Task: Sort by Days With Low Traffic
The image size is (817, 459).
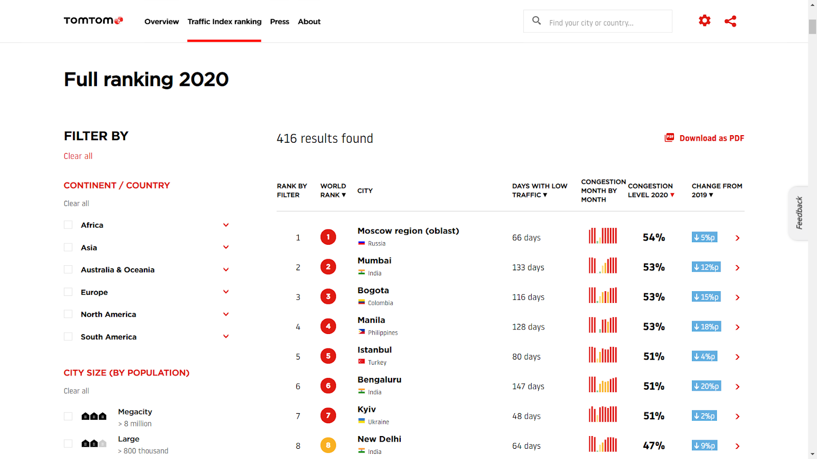Action: point(539,190)
